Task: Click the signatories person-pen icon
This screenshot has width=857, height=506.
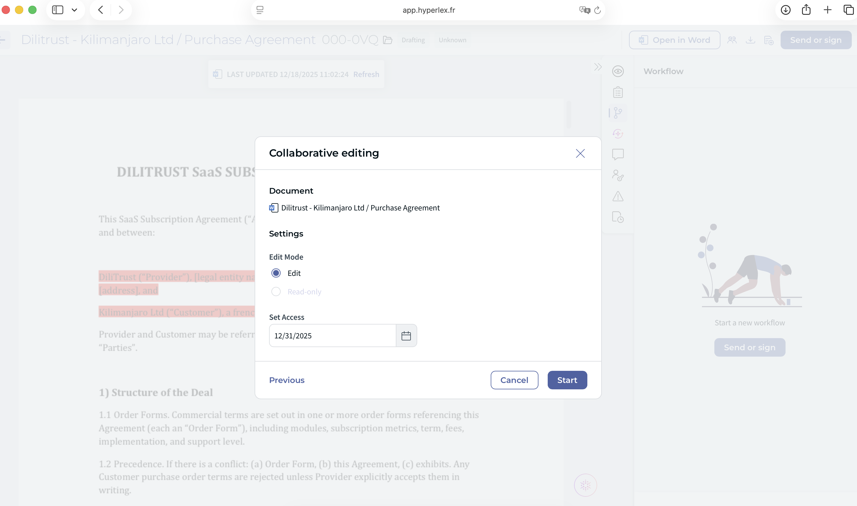Action: [617, 175]
